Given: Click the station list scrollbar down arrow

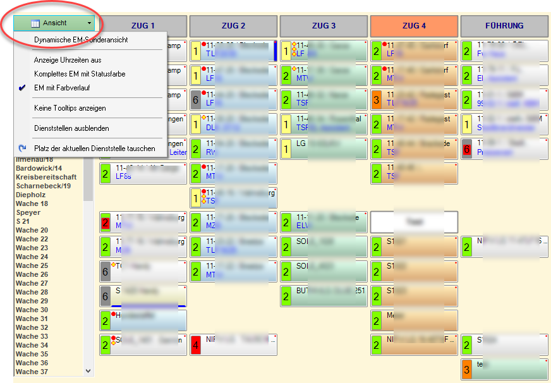Looking at the screenshot, I should click(88, 371).
